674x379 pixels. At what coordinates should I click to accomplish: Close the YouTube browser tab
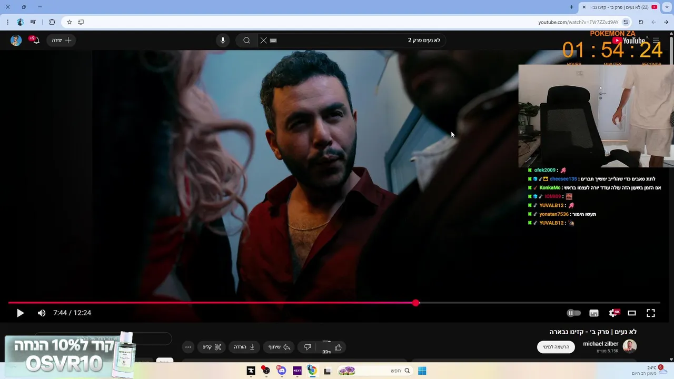pyautogui.click(x=584, y=7)
